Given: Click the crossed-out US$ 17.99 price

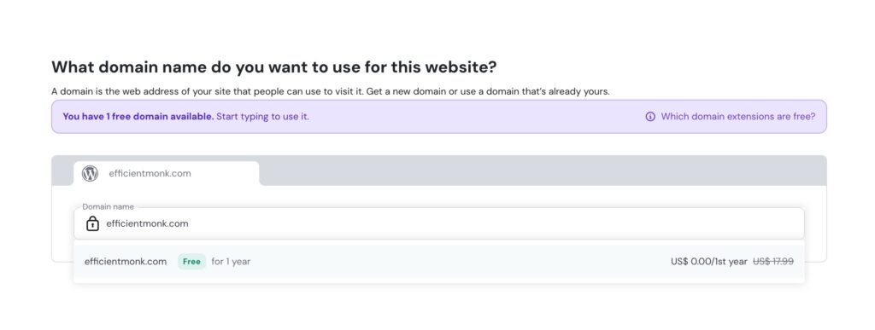Looking at the screenshot, I should pos(773,262).
